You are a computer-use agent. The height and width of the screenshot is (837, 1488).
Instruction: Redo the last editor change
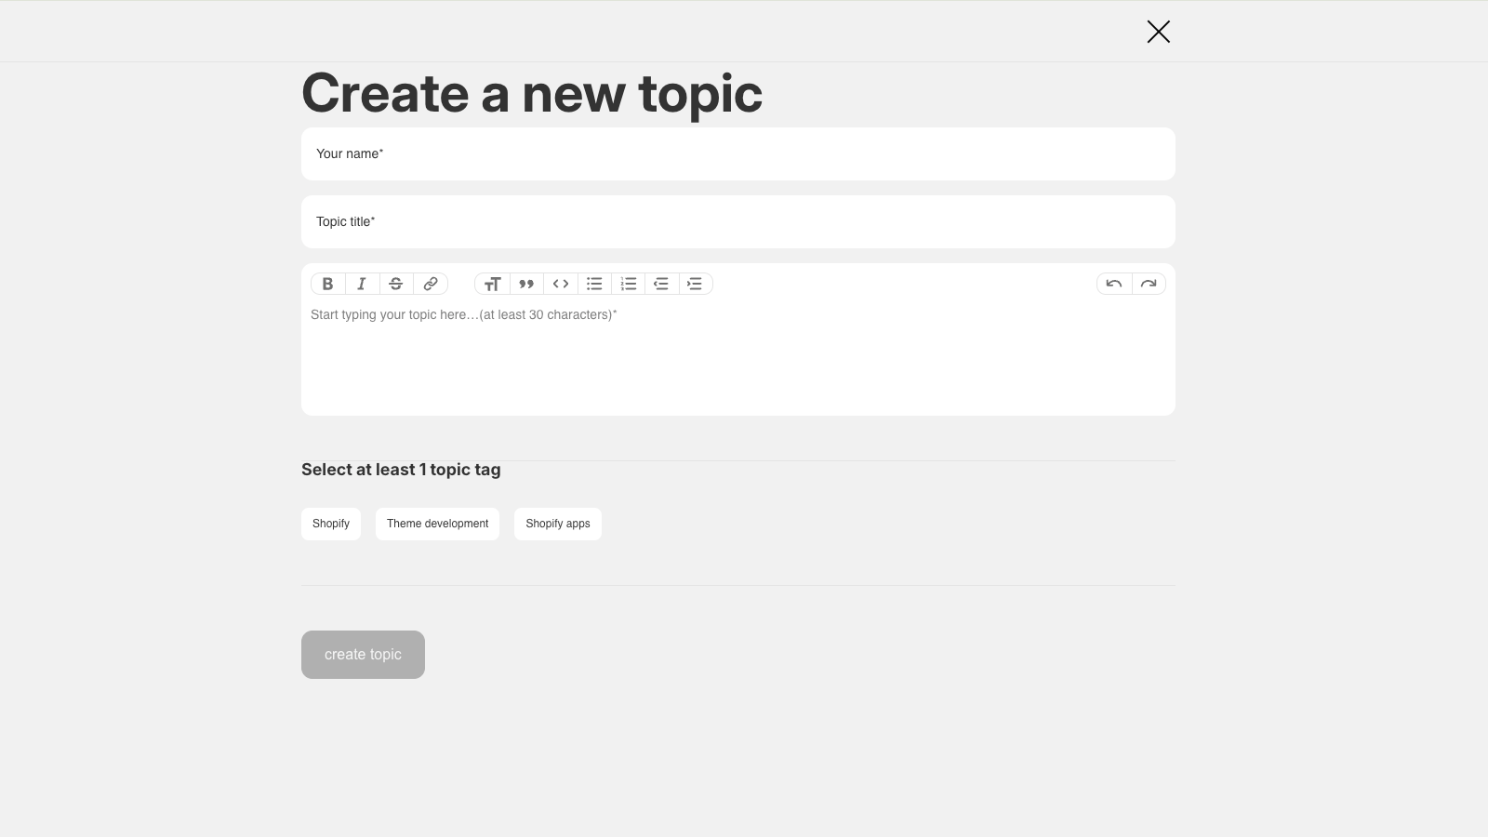(1149, 284)
